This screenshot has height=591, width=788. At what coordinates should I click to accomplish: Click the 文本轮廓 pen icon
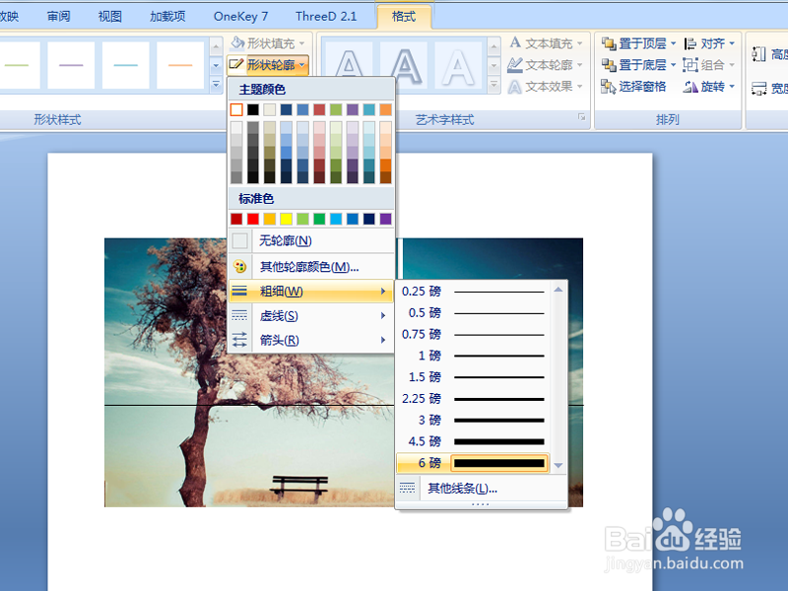coord(514,64)
